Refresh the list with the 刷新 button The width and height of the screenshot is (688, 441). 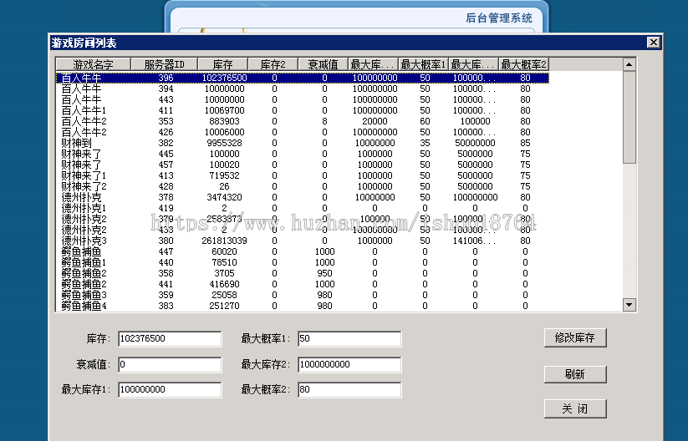tap(574, 374)
